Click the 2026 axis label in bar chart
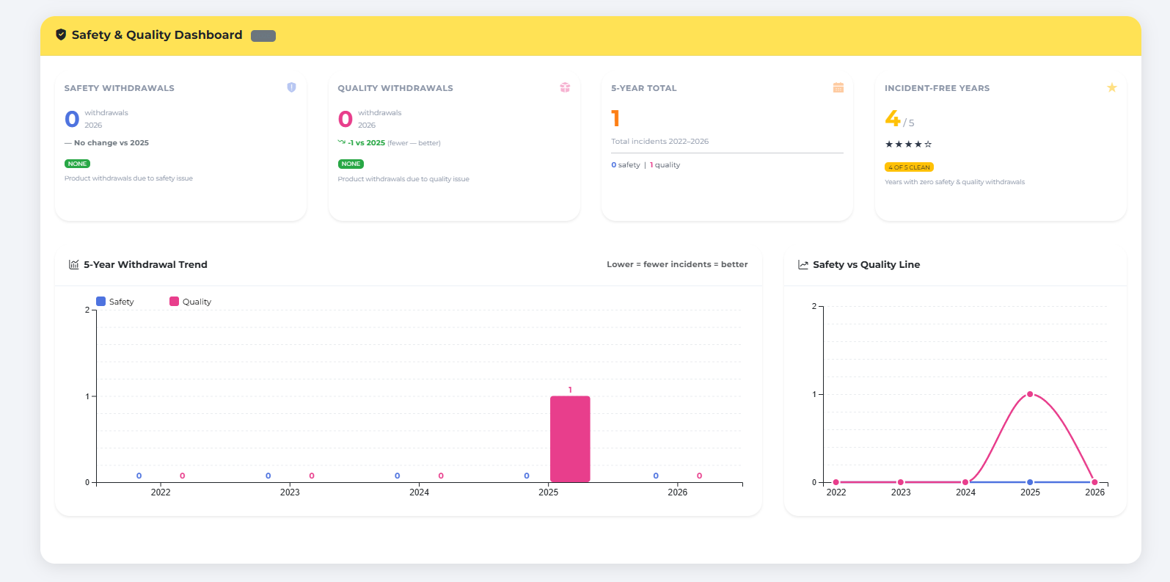This screenshot has width=1170, height=582. [677, 492]
